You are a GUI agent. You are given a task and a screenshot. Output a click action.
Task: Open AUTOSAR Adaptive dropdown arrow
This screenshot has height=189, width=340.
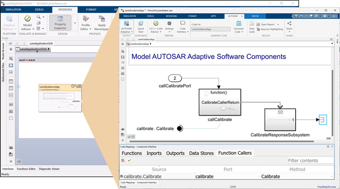132,32
